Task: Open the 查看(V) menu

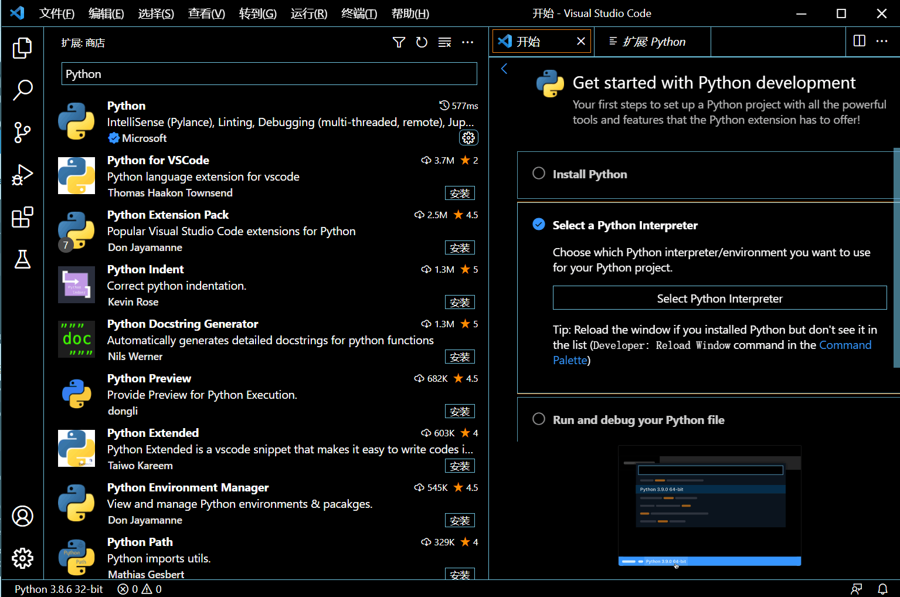Action: pyautogui.click(x=206, y=13)
